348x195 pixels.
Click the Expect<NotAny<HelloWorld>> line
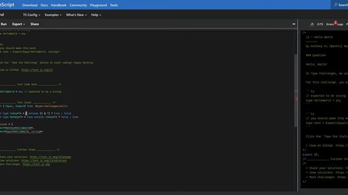17,128
